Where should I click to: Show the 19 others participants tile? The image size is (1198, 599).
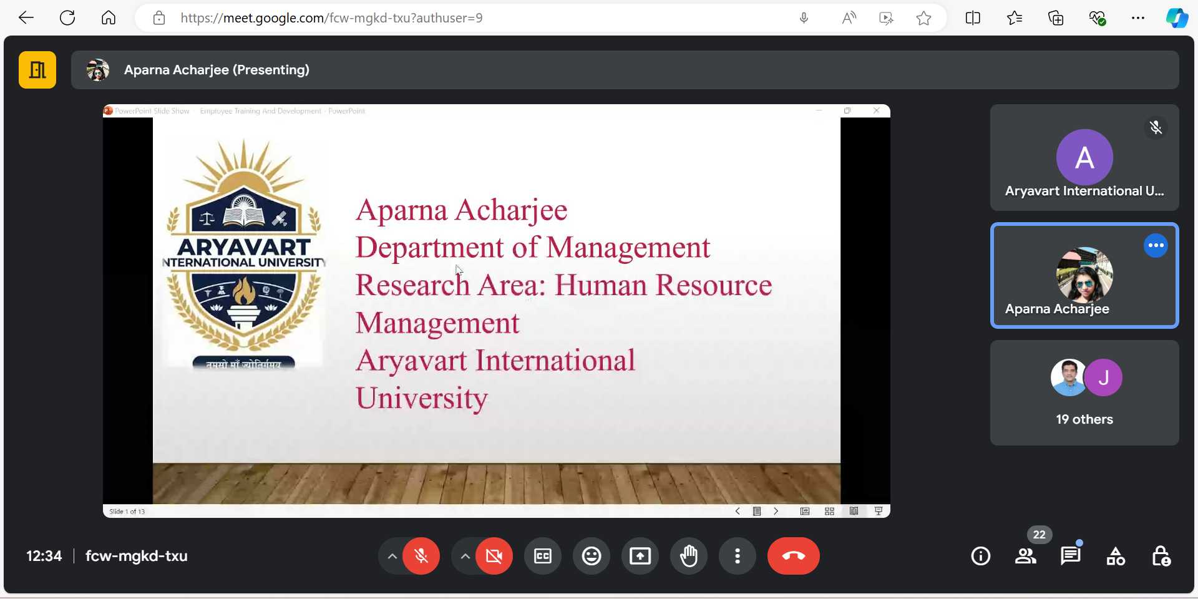[x=1084, y=392]
